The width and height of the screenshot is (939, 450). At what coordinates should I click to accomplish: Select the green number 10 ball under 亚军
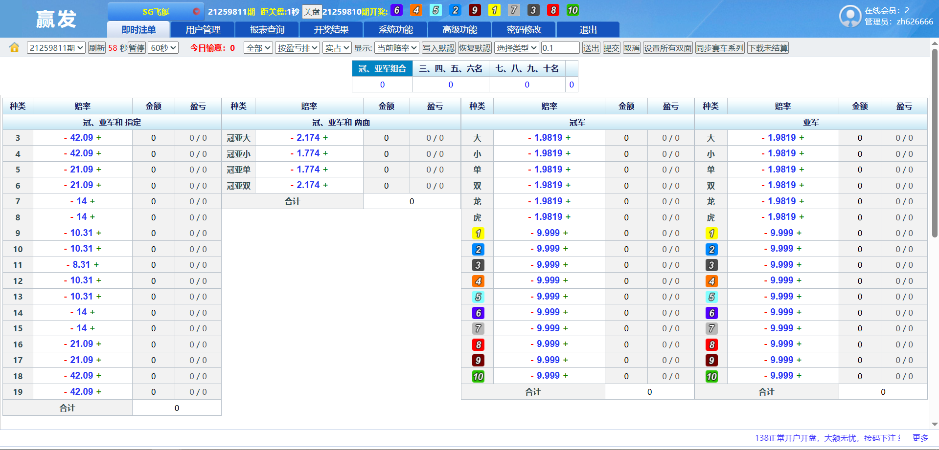coord(711,376)
